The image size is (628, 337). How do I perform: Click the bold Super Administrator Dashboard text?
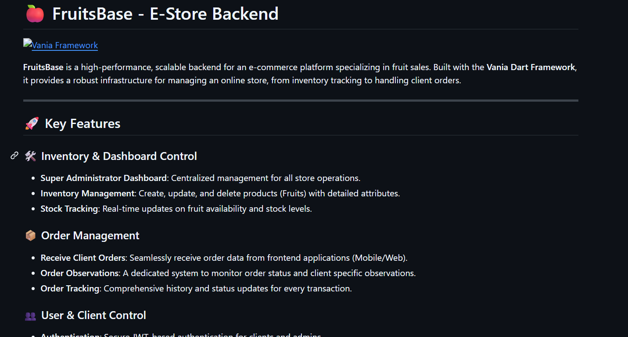pos(104,178)
